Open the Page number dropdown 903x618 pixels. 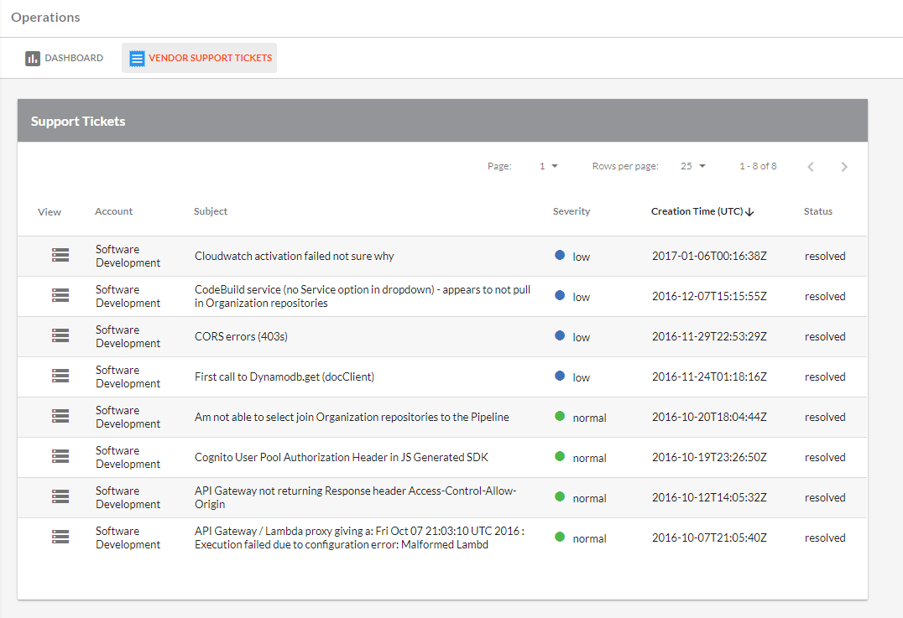tap(548, 166)
